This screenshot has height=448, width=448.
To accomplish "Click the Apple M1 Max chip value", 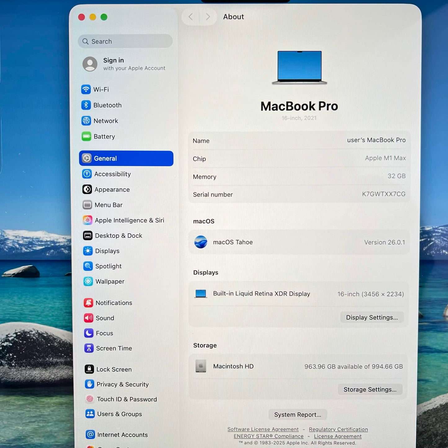I will 385,158.
